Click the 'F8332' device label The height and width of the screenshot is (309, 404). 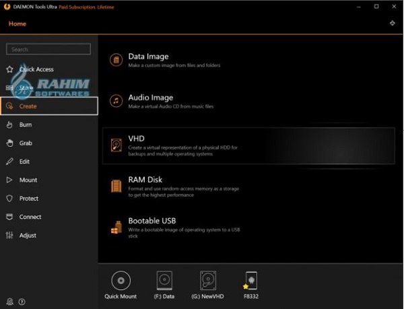251,296
